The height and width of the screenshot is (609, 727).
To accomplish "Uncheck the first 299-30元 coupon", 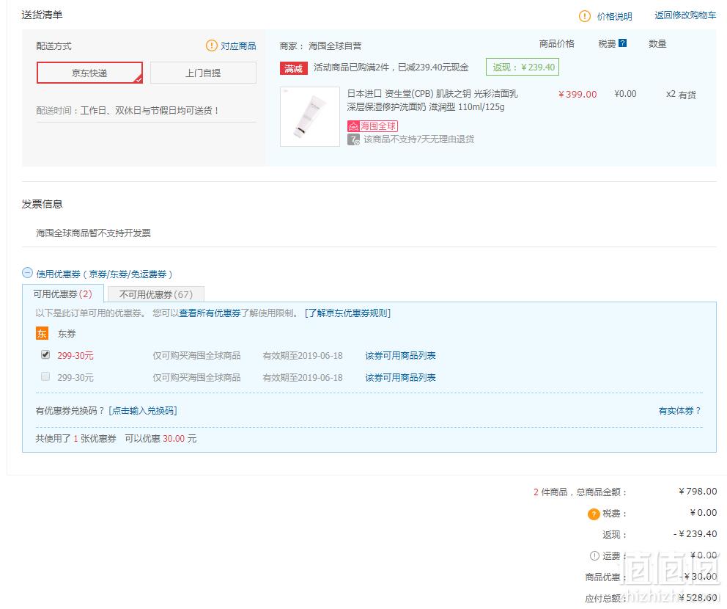I will pyautogui.click(x=45, y=354).
